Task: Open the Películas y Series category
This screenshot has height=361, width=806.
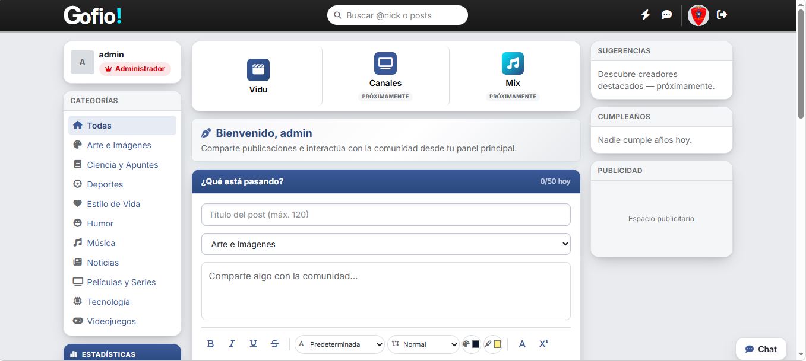Action: pos(122,282)
